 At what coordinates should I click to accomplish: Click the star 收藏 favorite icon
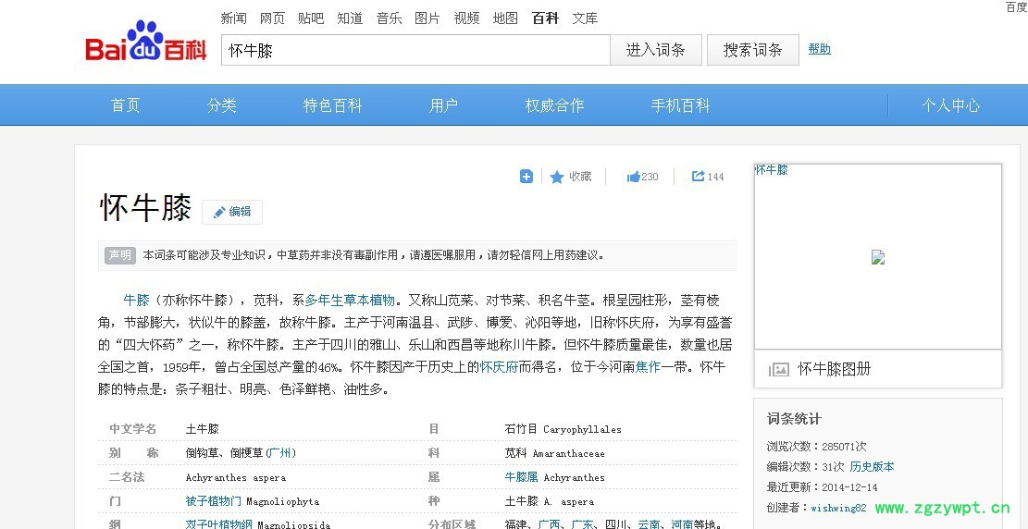coord(557,177)
